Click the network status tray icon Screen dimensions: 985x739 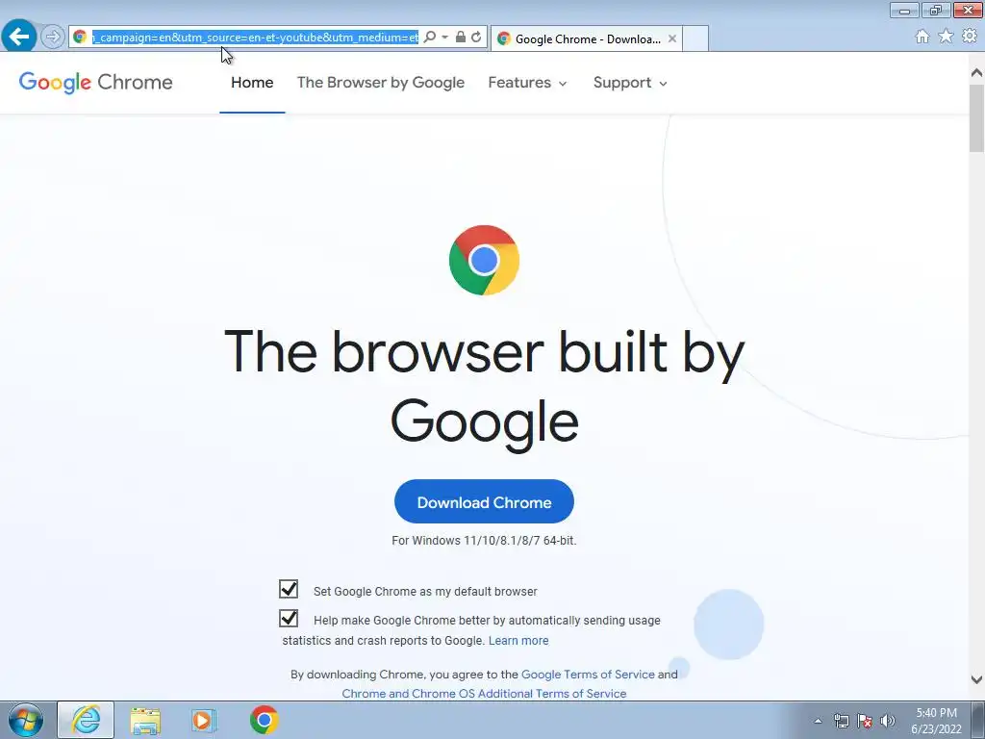point(841,721)
